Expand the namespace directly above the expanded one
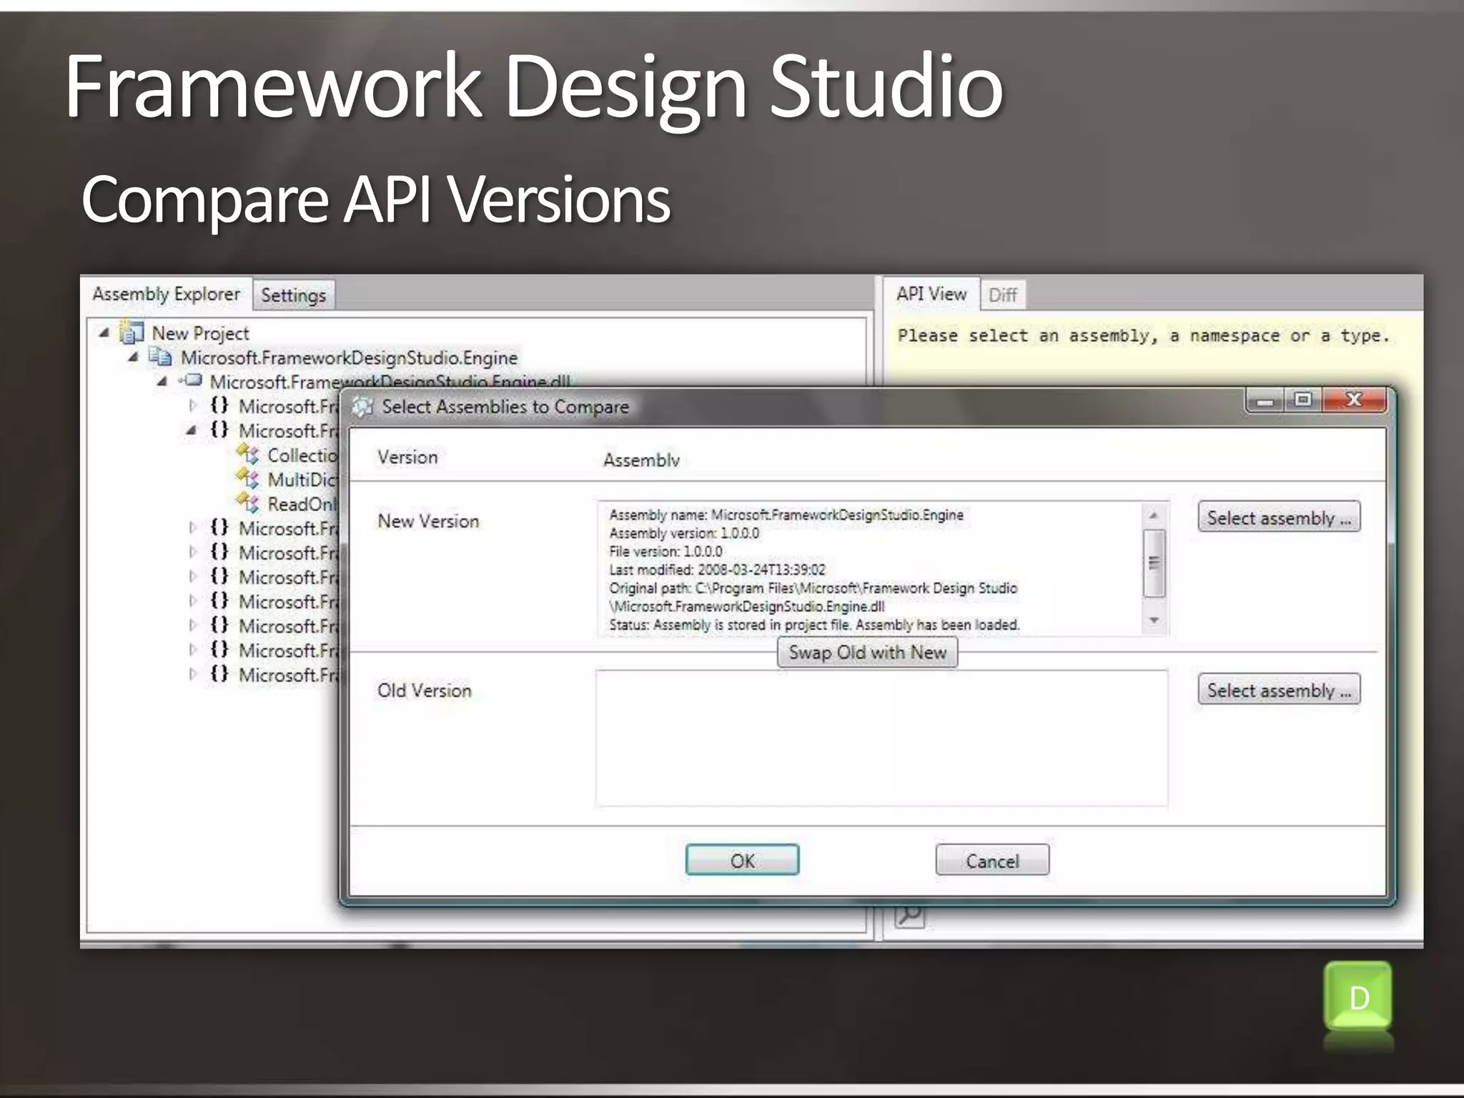The image size is (1464, 1098). click(192, 406)
